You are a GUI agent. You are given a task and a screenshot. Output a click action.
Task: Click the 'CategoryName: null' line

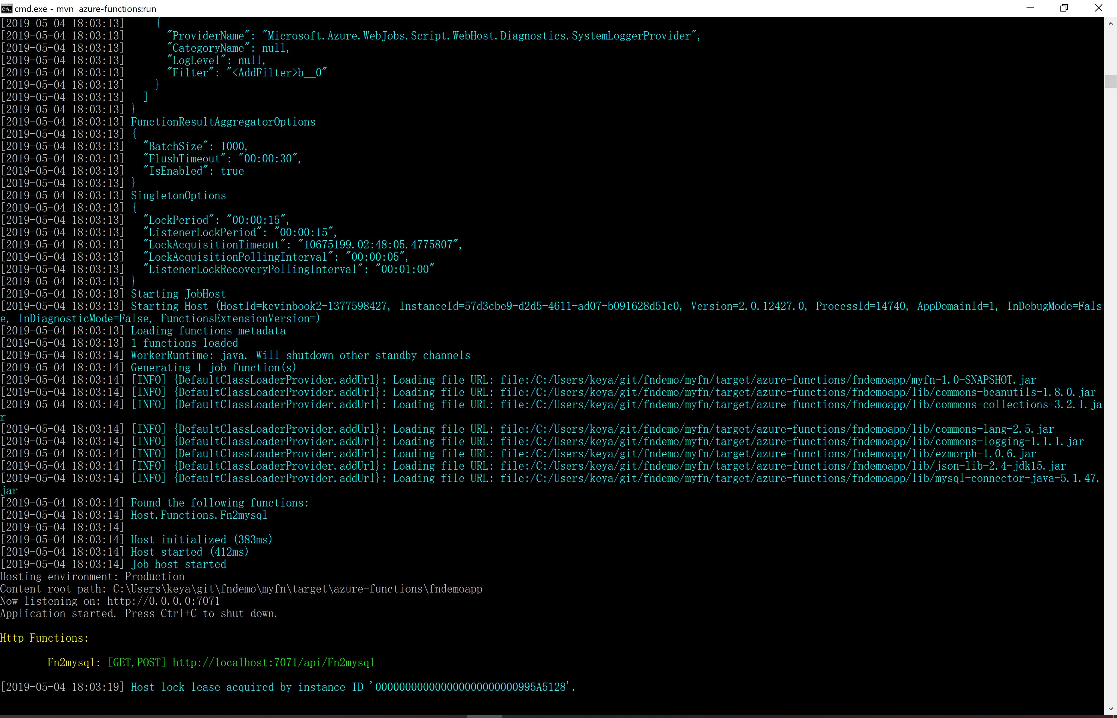pos(145,48)
